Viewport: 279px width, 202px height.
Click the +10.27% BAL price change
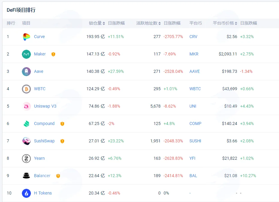(x=248, y=176)
